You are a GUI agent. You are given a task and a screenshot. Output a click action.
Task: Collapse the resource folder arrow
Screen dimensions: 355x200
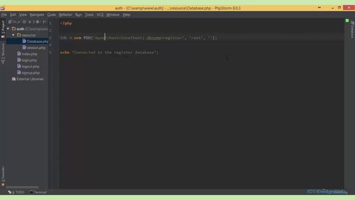point(13,35)
